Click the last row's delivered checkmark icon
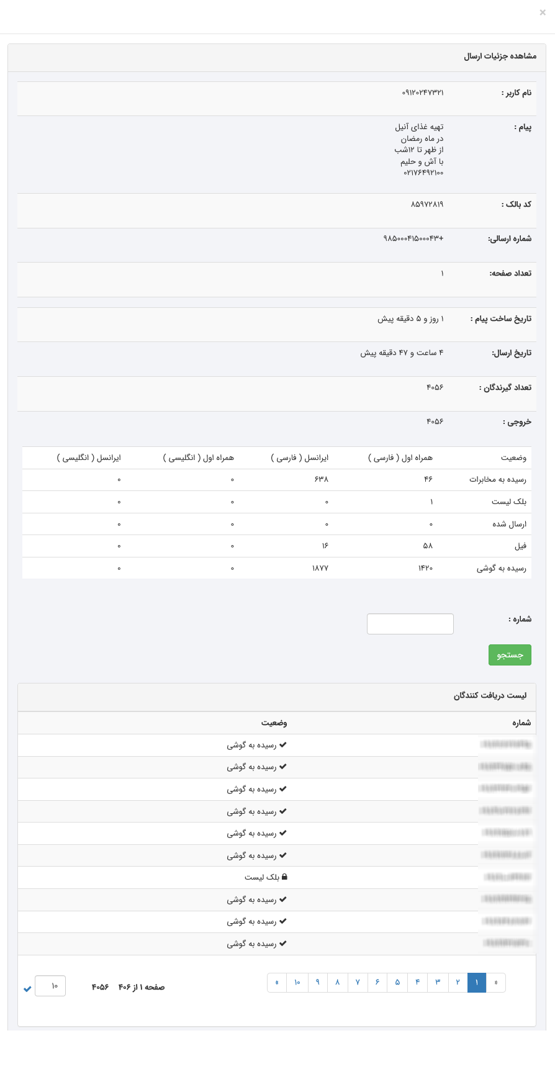This screenshot has width=555, height=1069. (283, 944)
